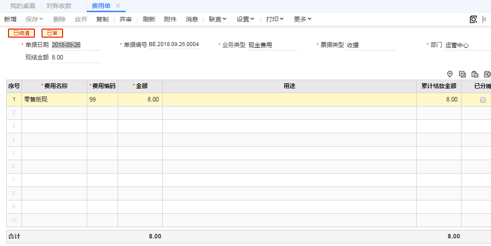Expand the 打印 dropdown
This screenshot has width=491, height=246.
coord(275,19)
